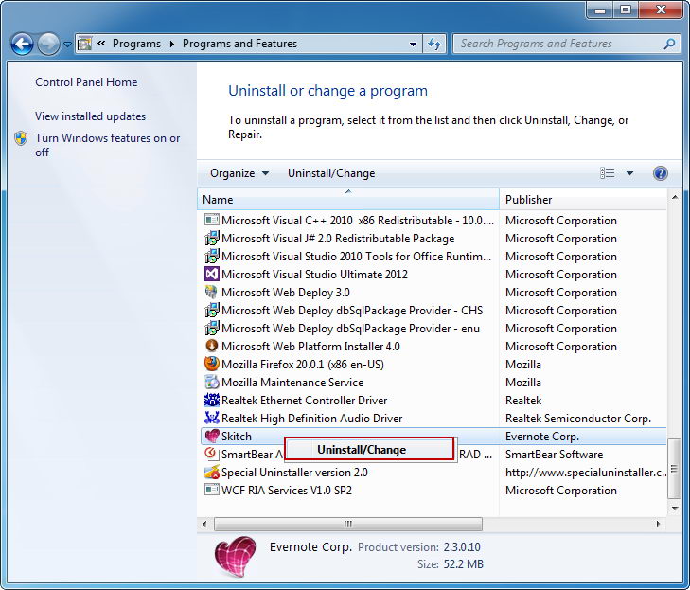Sort list by the Publisher column header

click(583, 200)
